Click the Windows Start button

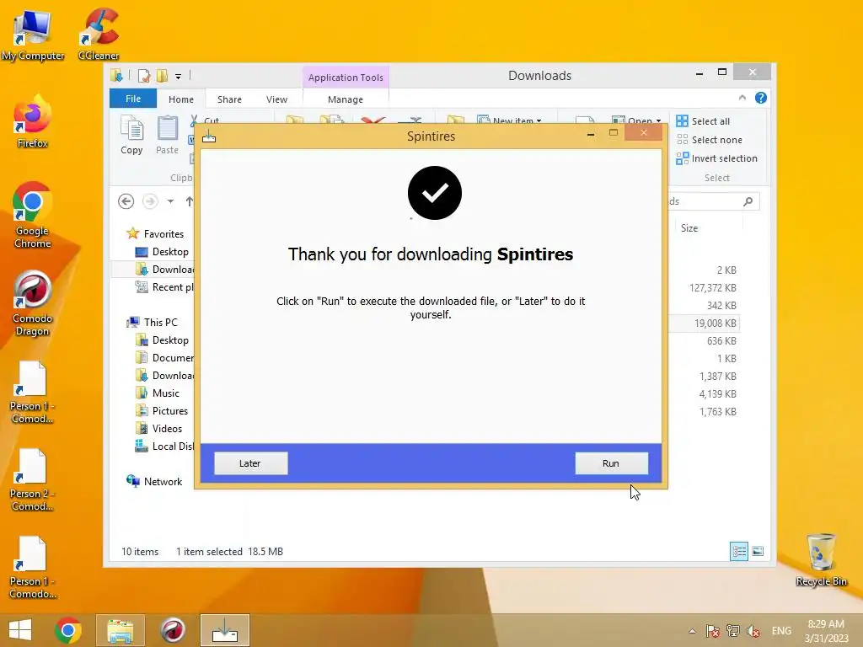tap(20, 630)
